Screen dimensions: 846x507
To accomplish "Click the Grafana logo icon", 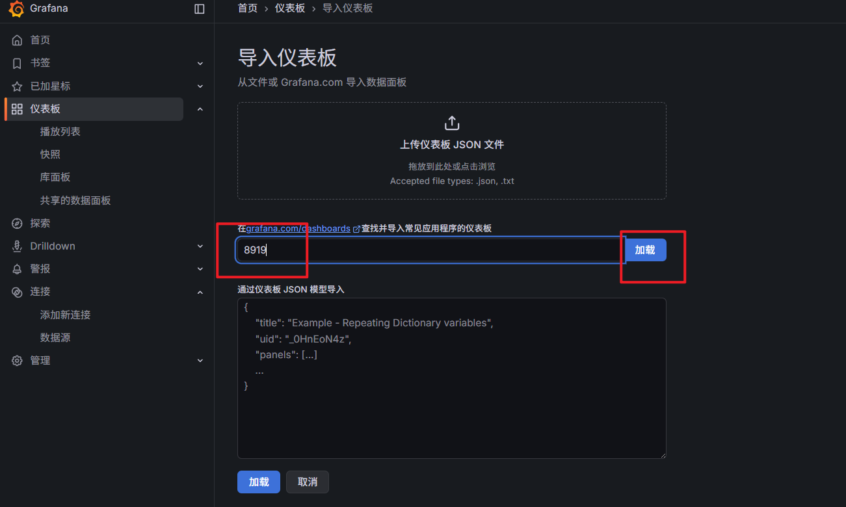I will click(16, 9).
